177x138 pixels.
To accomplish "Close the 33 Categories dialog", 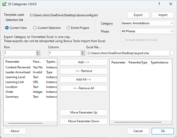I will coord(171,4).
